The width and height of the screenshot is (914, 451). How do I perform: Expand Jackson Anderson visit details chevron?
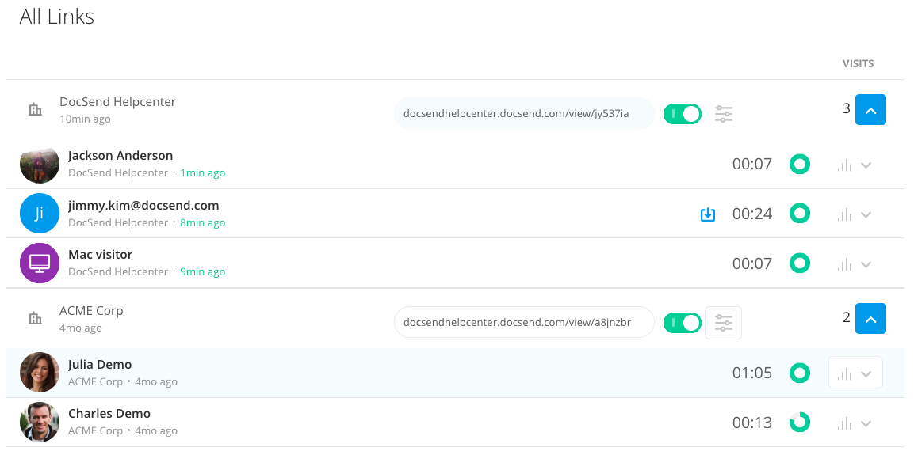(866, 165)
